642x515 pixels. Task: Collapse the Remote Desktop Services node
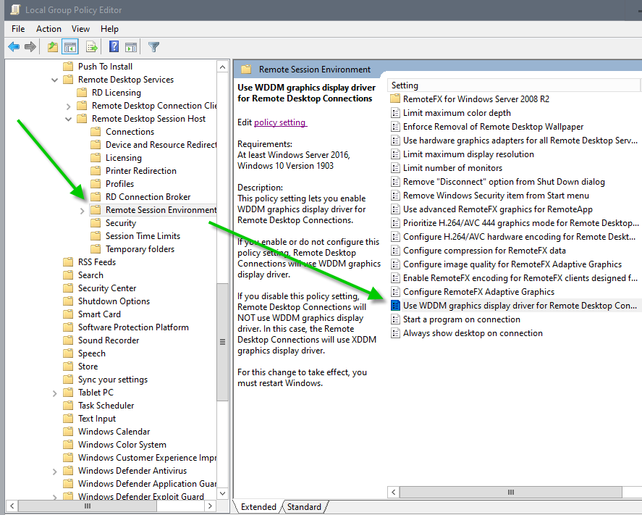(54, 80)
